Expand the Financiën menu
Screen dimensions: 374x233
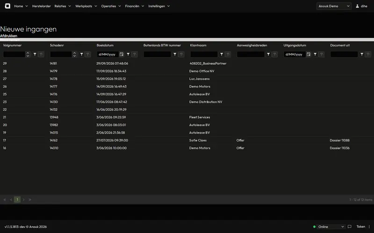(135, 6)
